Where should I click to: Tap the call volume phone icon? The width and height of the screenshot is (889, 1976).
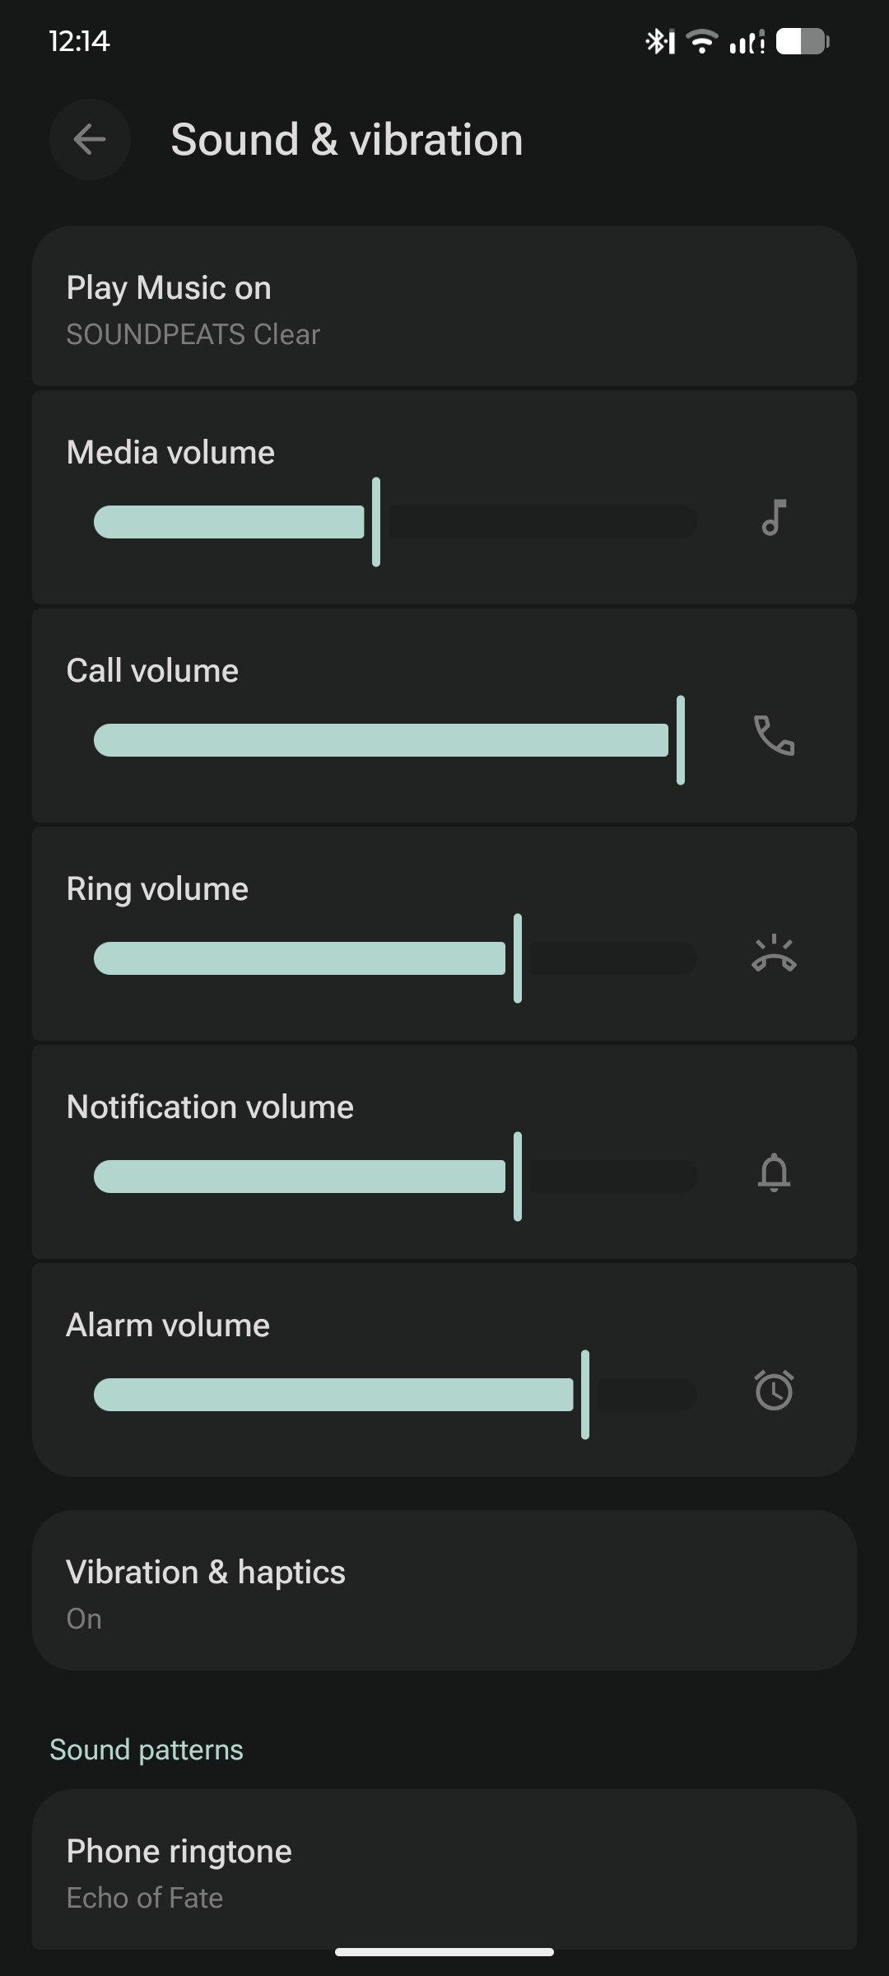point(774,736)
